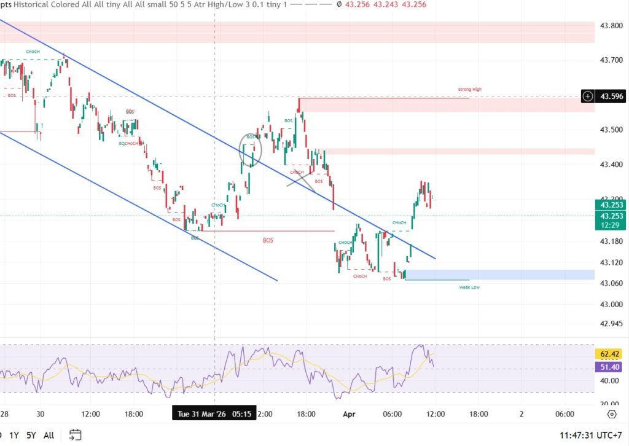Click the plus icon beside 43.596

click(x=588, y=96)
